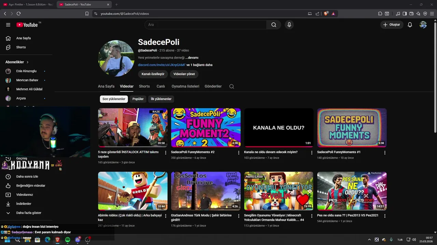This screenshot has width=437, height=245.
Task: Click the search magnifier button
Action: (274, 25)
